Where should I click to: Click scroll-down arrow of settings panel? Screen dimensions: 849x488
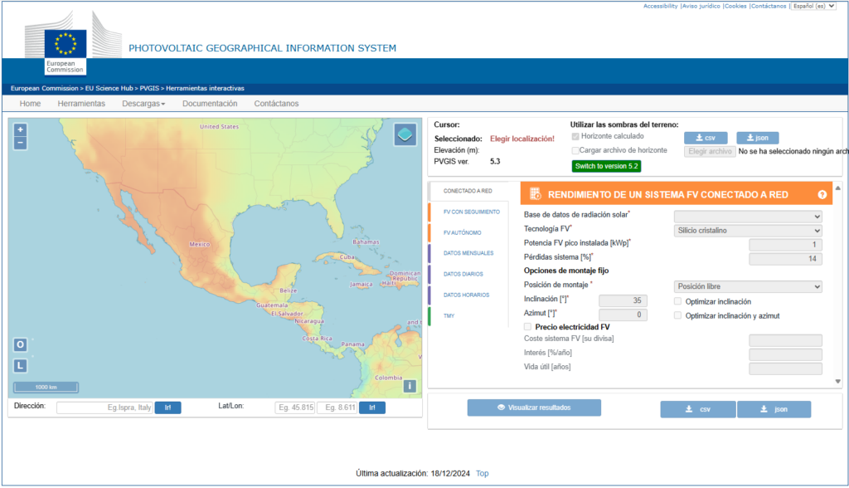837,382
